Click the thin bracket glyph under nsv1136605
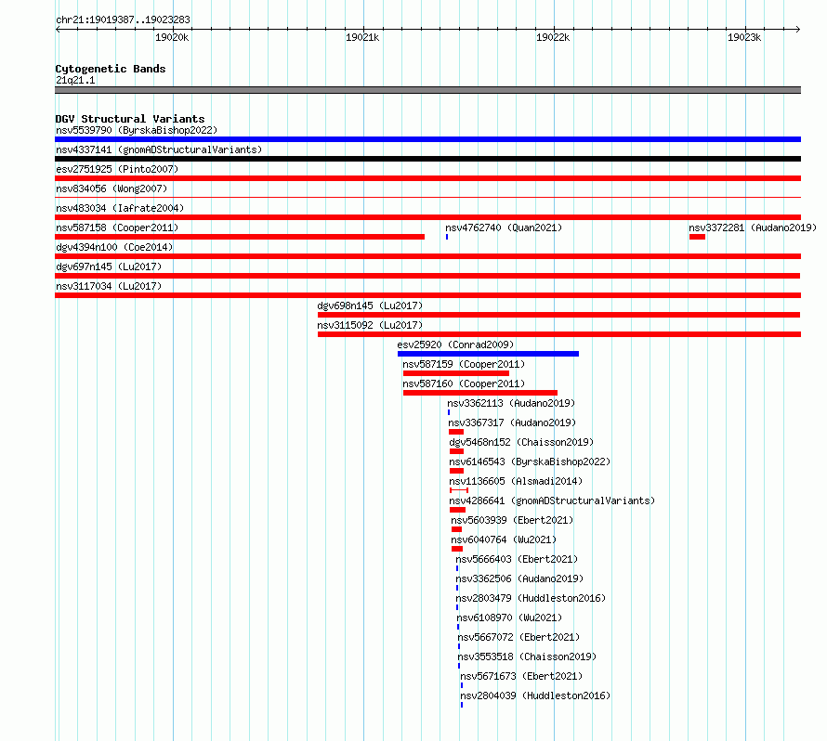 tap(459, 490)
